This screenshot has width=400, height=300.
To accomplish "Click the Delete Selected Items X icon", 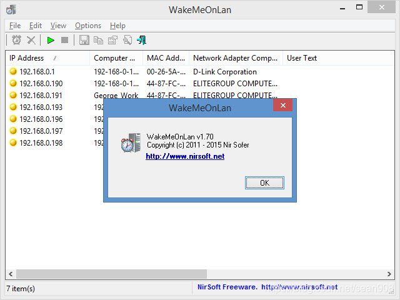I will click(x=31, y=40).
